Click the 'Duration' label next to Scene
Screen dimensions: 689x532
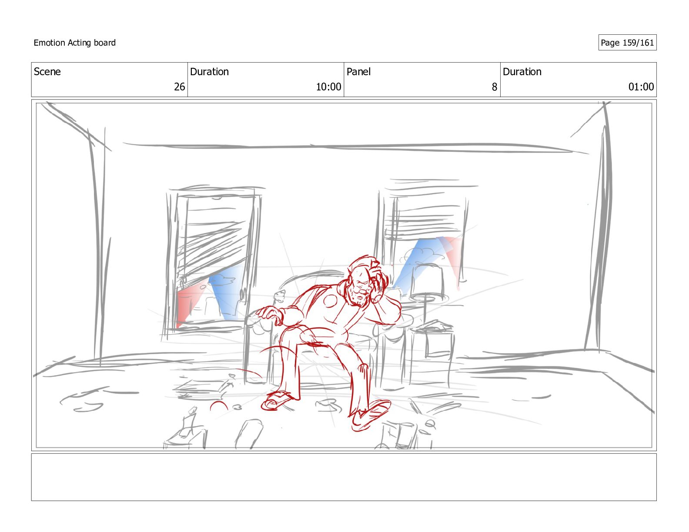tap(209, 72)
